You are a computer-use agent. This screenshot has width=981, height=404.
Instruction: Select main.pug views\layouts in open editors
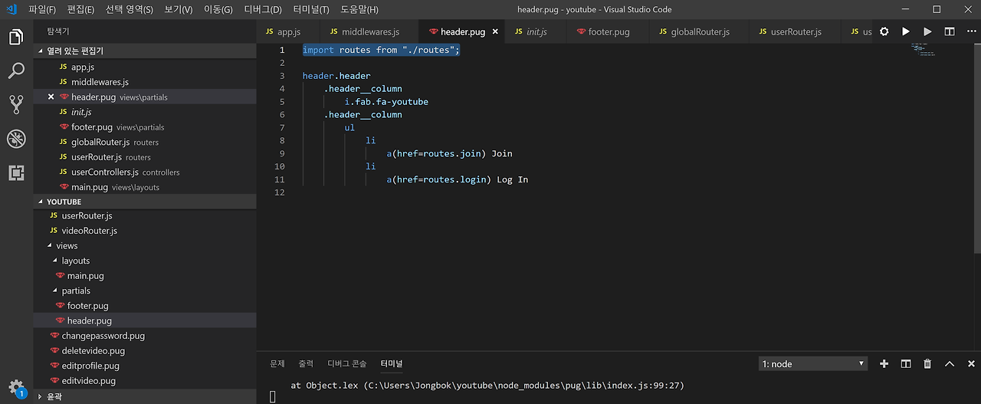pos(145,187)
